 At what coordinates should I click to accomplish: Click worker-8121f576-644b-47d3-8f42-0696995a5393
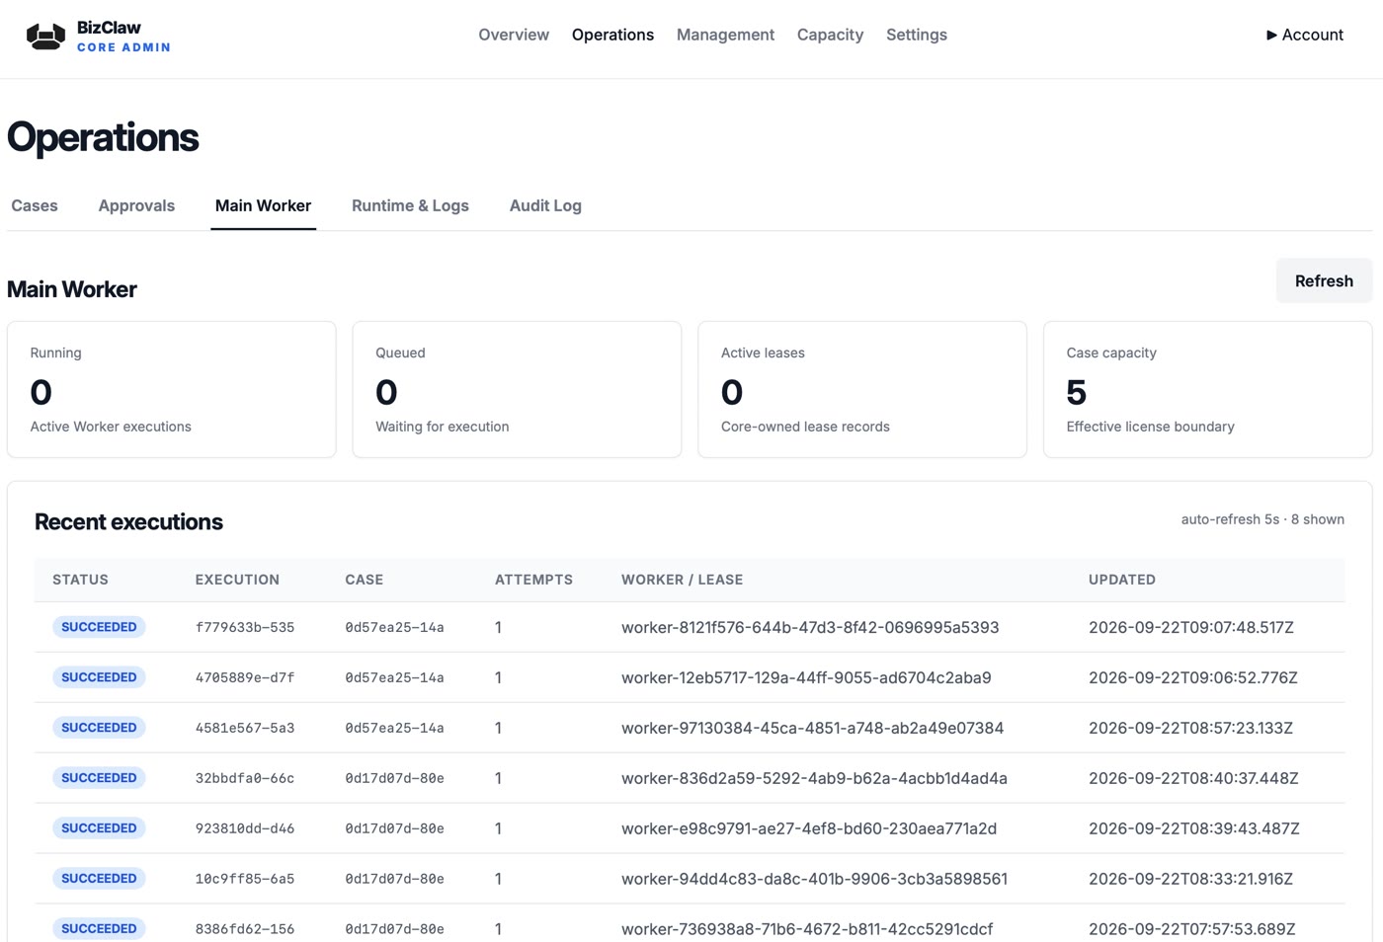click(810, 627)
